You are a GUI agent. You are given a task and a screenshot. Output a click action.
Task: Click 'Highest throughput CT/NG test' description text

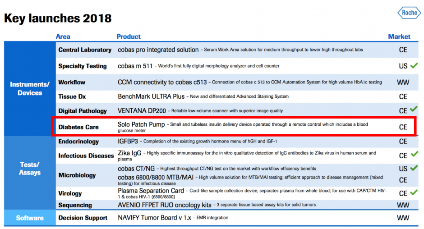pyautogui.click(x=238, y=169)
